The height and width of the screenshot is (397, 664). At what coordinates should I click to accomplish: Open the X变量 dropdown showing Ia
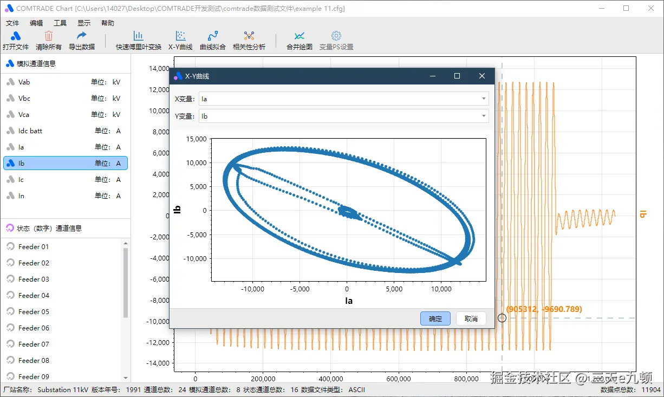(343, 99)
